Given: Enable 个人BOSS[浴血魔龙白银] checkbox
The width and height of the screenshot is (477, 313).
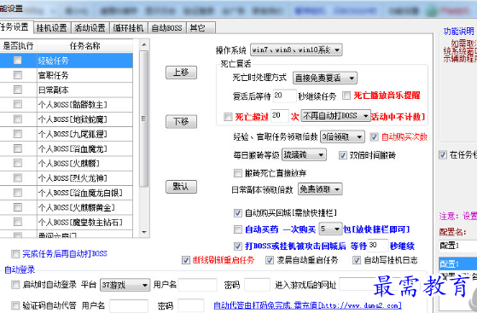Looking at the screenshot, I should pyautogui.click(x=18, y=193).
